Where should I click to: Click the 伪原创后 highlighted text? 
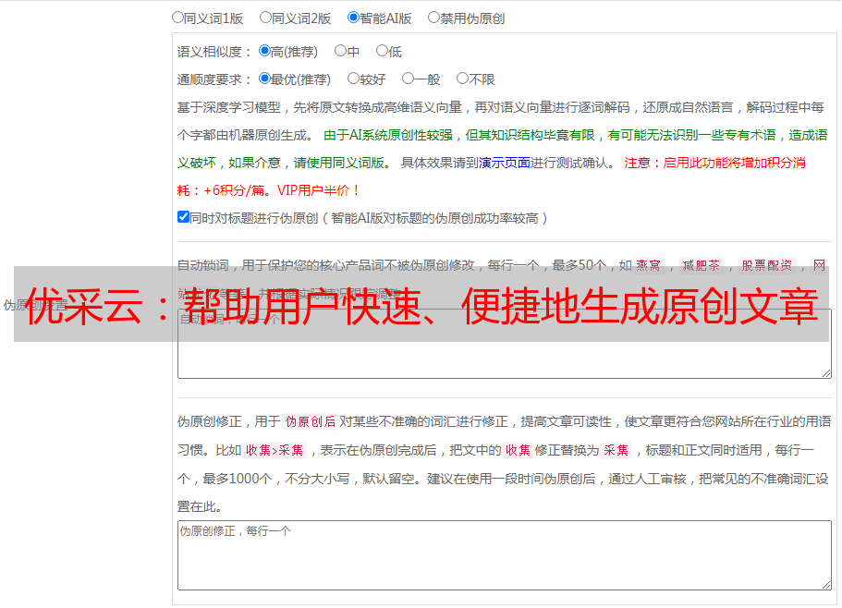pos(311,421)
